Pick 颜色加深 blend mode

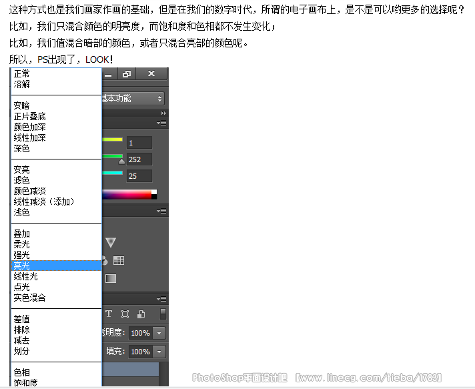[x=56, y=127]
